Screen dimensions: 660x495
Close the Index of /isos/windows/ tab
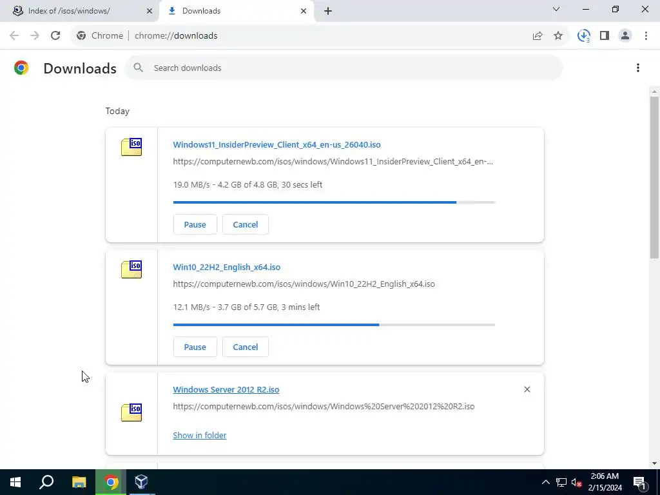coord(150,11)
